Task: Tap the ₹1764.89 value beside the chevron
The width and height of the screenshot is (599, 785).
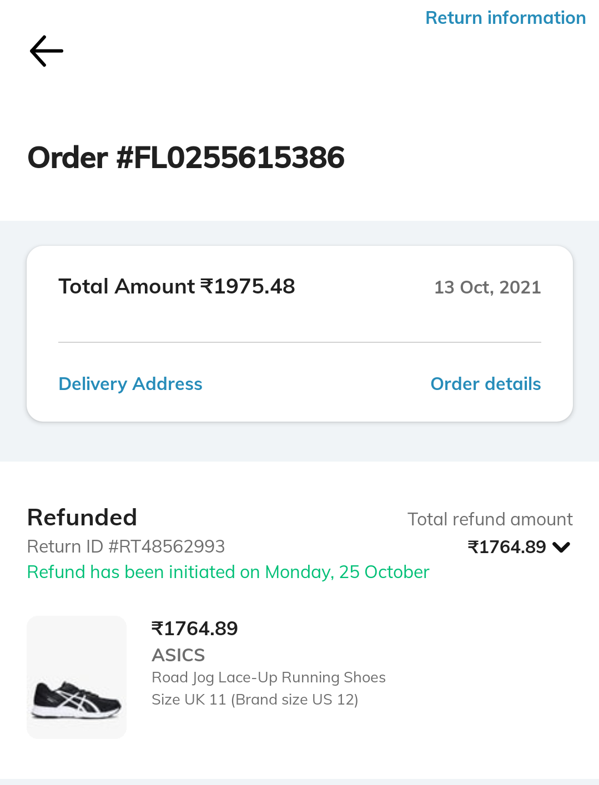Action: pos(507,547)
